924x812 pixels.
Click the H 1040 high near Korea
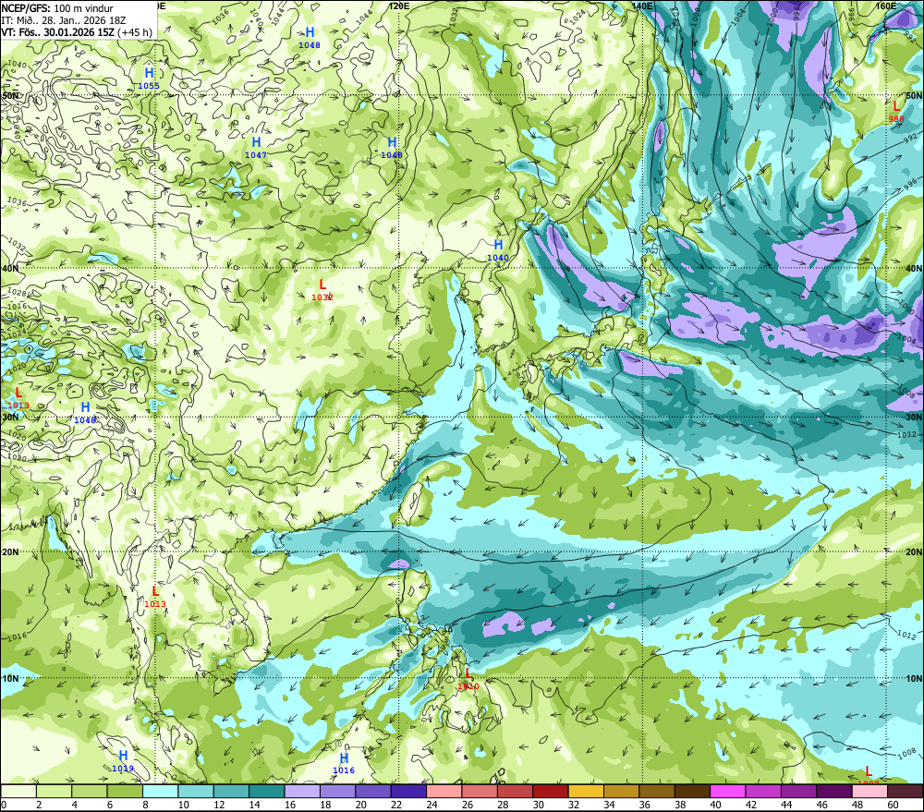pyautogui.click(x=498, y=249)
